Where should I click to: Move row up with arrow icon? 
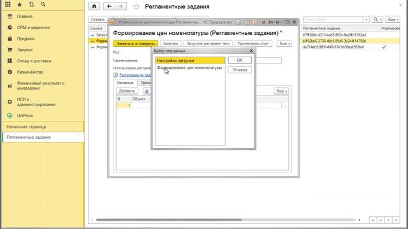pos(147,91)
